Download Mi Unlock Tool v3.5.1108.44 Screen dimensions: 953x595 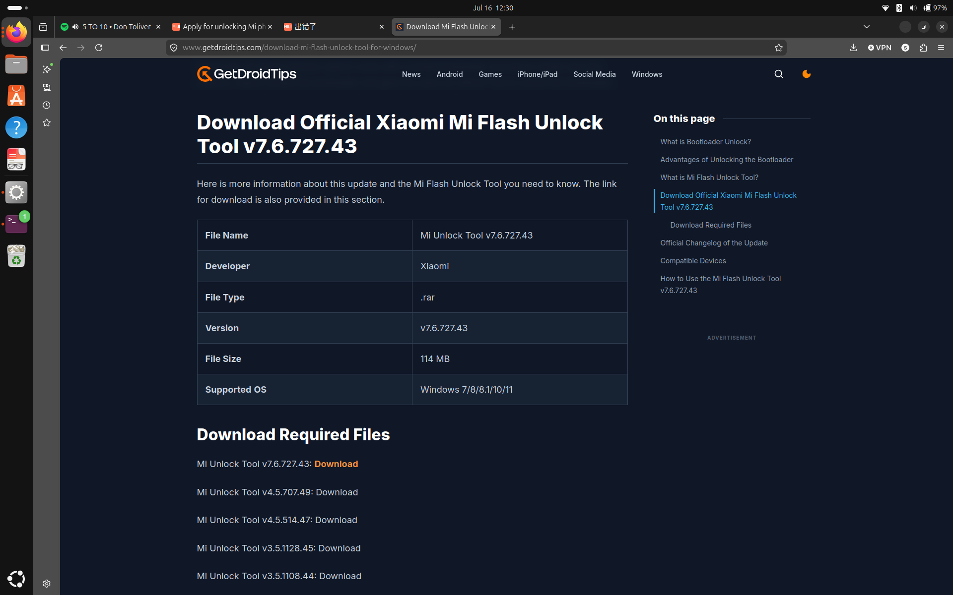340,576
